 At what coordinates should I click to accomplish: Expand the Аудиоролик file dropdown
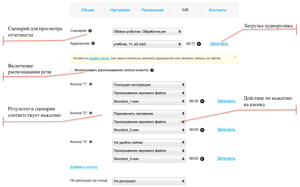click(x=147, y=44)
